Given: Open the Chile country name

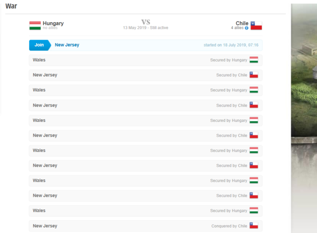Looking at the screenshot, I should (242, 23).
